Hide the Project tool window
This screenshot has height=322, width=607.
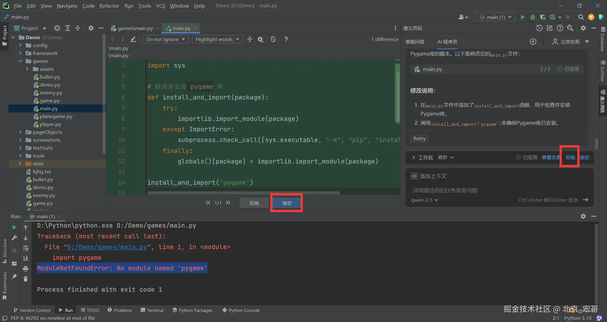(x=101, y=28)
